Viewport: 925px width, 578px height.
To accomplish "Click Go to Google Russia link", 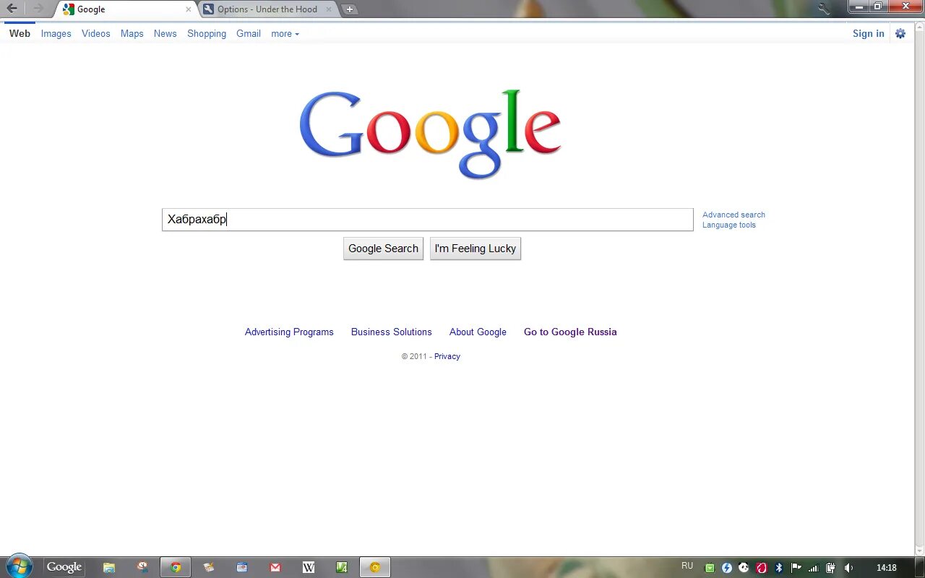I will pos(570,332).
